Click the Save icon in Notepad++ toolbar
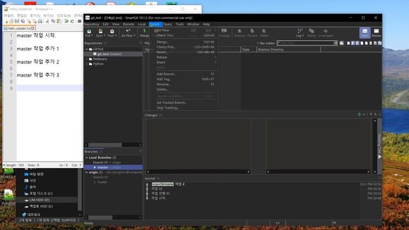 [x=17, y=21]
